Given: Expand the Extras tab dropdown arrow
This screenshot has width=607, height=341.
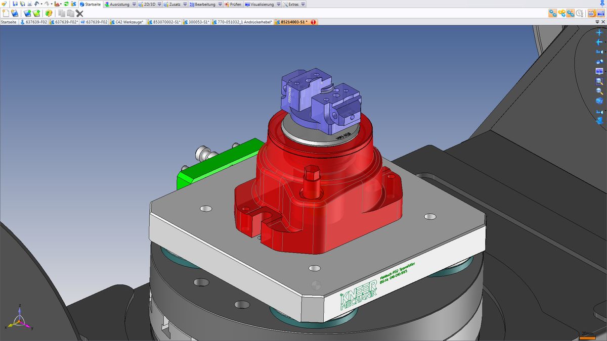Looking at the screenshot, I should click(x=303, y=4).
